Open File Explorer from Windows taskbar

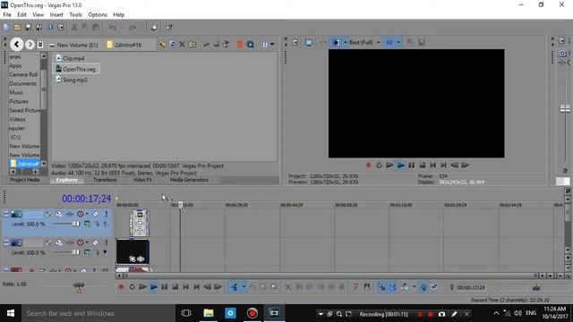click(209, 313)
